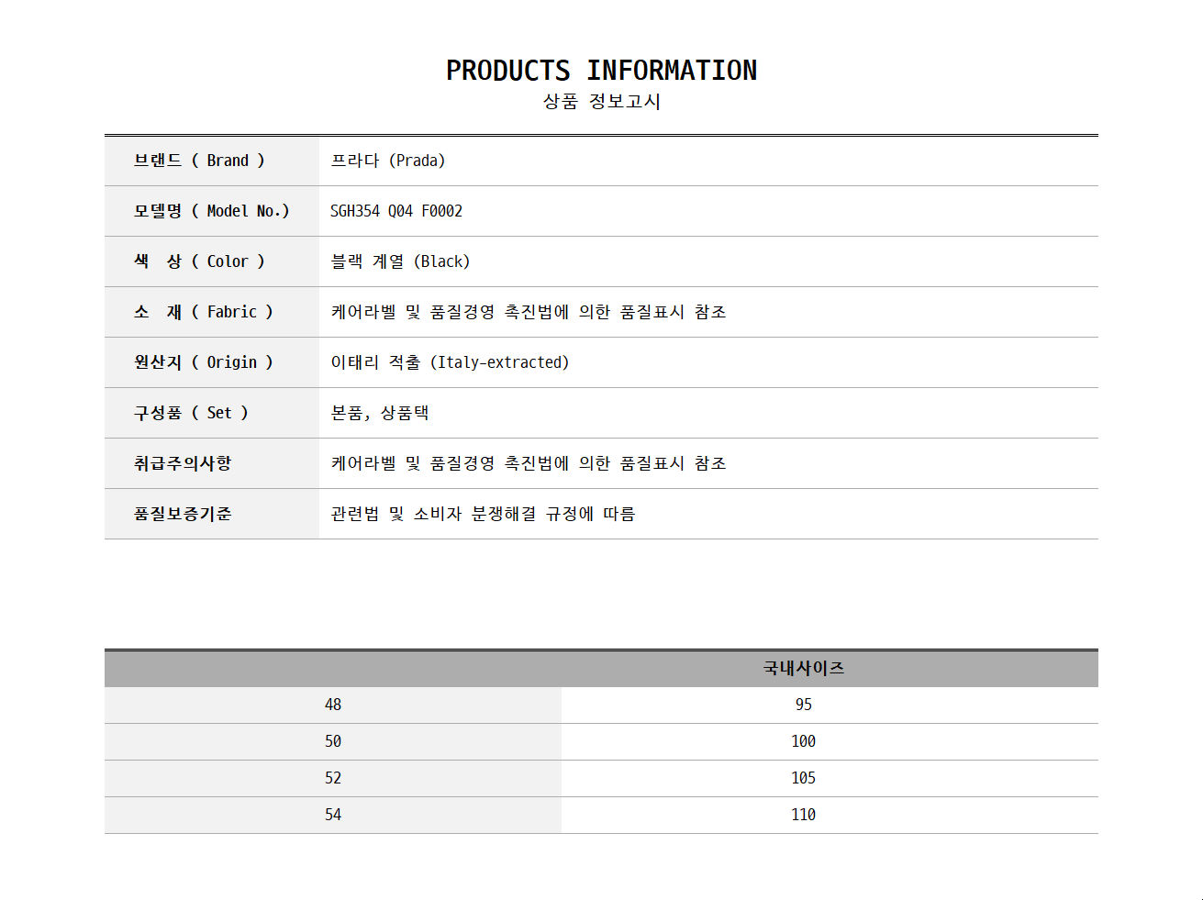Click the 품질보증기준 label cell
The image size is (1203, 900).
[212, 514]
